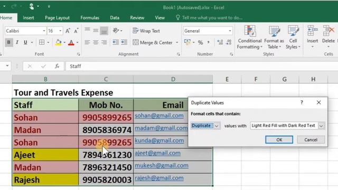The image size is (338, 190).
Task: Open Font dialog launcher
Action: [79, 54]
